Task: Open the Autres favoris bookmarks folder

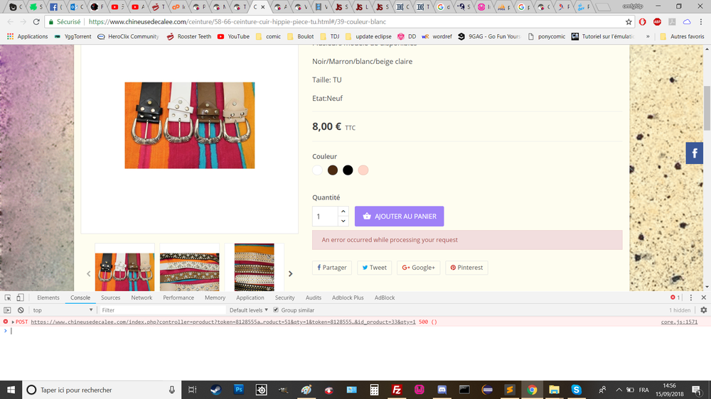Action: 682,36
